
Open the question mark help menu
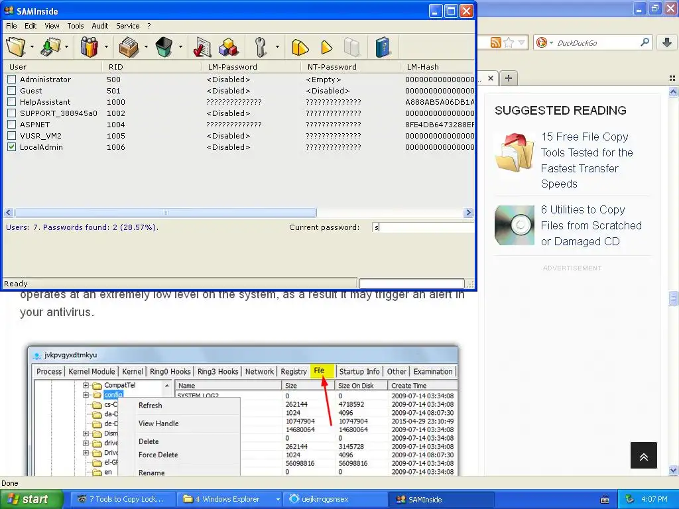149,26
